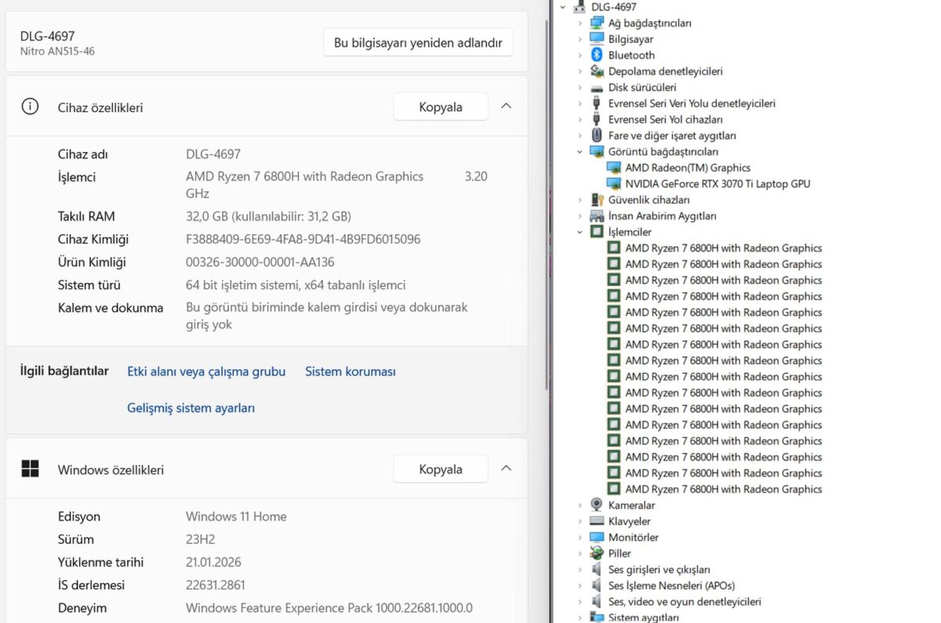The height and width of the screenshot is (623, 941).
Task: Click the Ses İşleme Nesneleri (APOs) icon
Action: tap(597, 585)
